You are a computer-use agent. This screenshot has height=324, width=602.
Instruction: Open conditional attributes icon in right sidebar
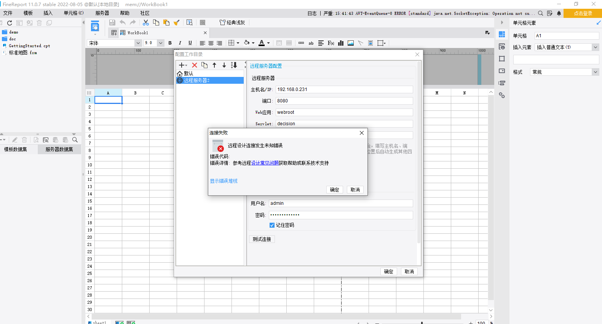pyautogui.click(x=502, y=83)
